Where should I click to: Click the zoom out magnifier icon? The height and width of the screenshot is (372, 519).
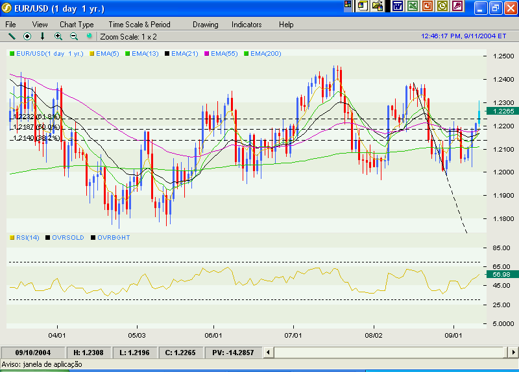(74, 36)
